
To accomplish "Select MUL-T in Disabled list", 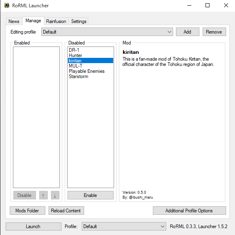I will 91,66.
